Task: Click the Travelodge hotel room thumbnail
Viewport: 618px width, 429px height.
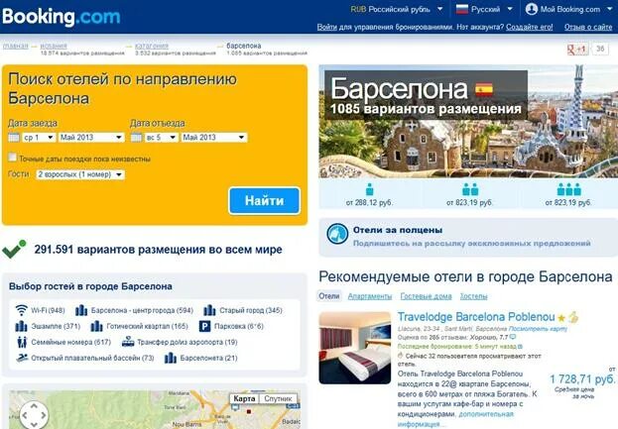Action: 355,348
